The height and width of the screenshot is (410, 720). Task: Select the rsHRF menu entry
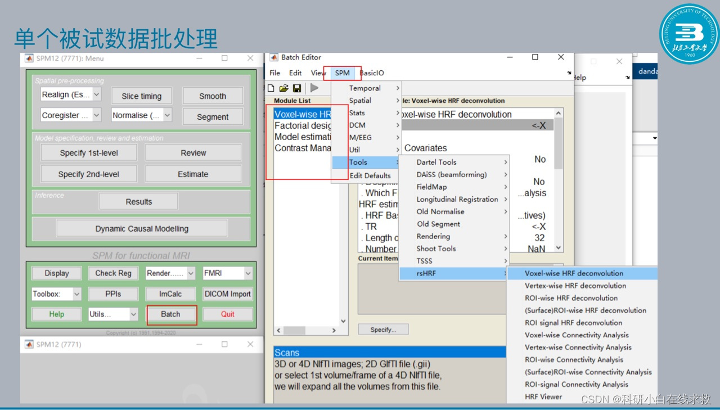[454, 274]
